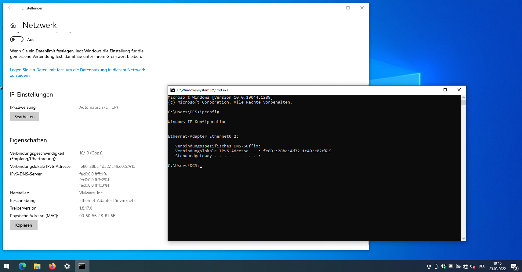Open the Windows Start menu
Viewport: 522px width, 272px height.
pos(7,266)
